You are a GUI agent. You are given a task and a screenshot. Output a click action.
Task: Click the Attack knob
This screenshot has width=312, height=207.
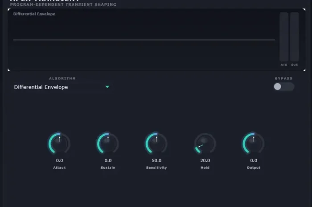59,143
